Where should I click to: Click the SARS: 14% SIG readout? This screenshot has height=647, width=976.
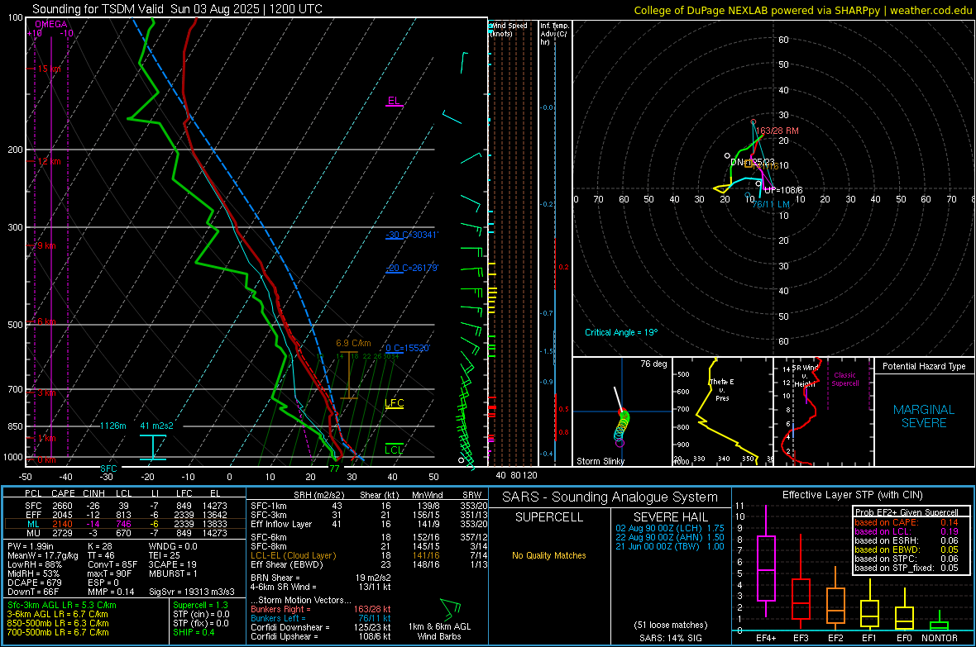point(670,638)
